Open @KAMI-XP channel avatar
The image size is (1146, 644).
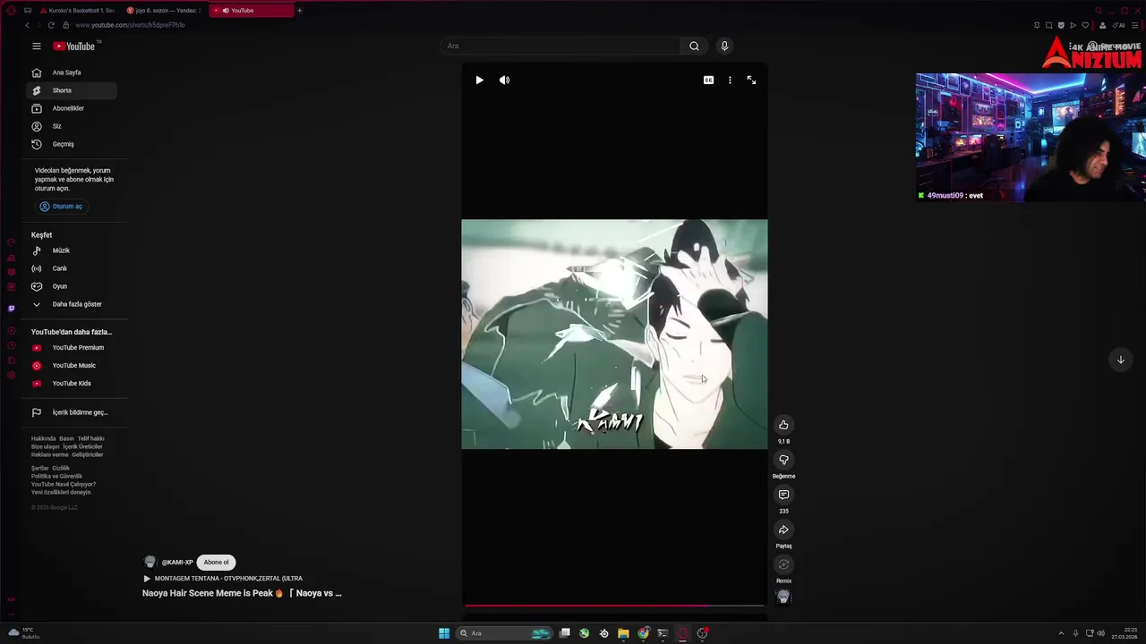[150, 563]
